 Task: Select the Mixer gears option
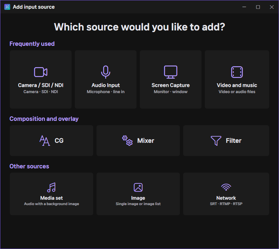point(138,141)
